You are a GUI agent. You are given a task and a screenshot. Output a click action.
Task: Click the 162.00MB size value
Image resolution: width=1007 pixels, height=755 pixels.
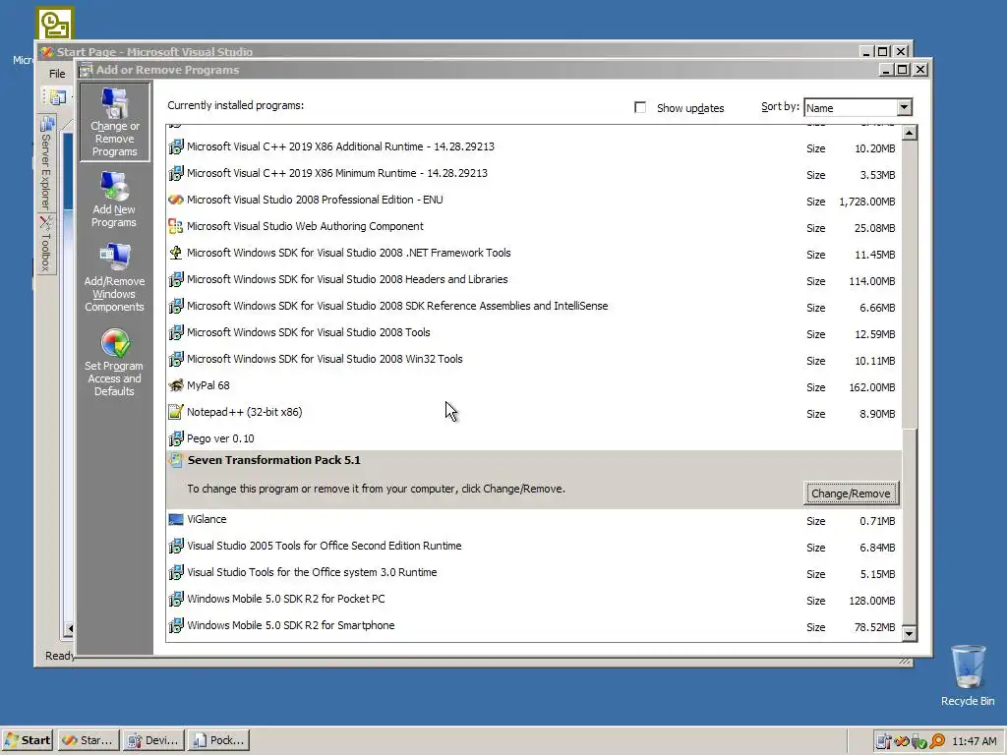tap(871, 387)
